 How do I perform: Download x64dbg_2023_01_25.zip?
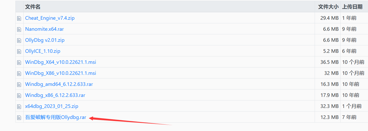[52, 106]
